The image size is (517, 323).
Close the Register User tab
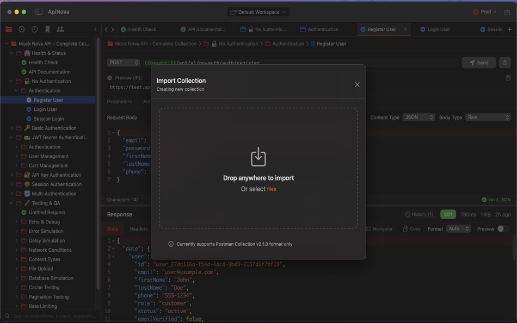(405, 29)
